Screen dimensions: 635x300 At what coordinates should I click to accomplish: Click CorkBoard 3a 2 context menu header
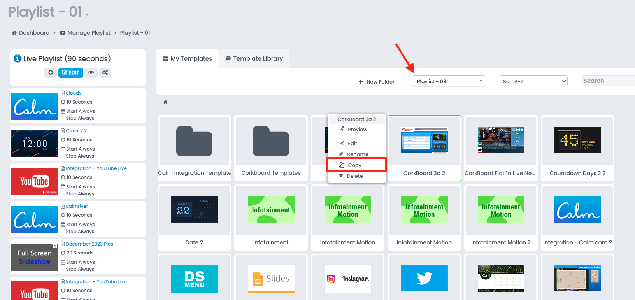coord(357,119)
